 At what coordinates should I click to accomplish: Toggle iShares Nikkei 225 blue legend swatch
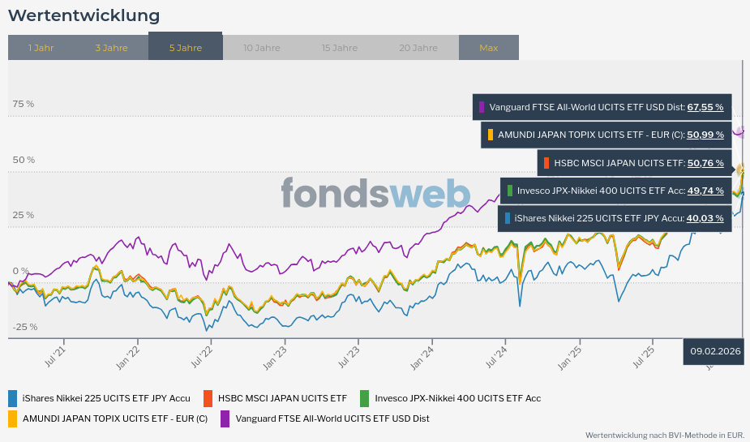click(x=12, y=398)
